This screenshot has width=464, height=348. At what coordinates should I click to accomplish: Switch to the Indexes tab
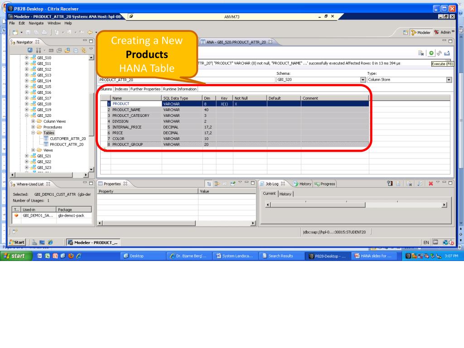point(121,89)
